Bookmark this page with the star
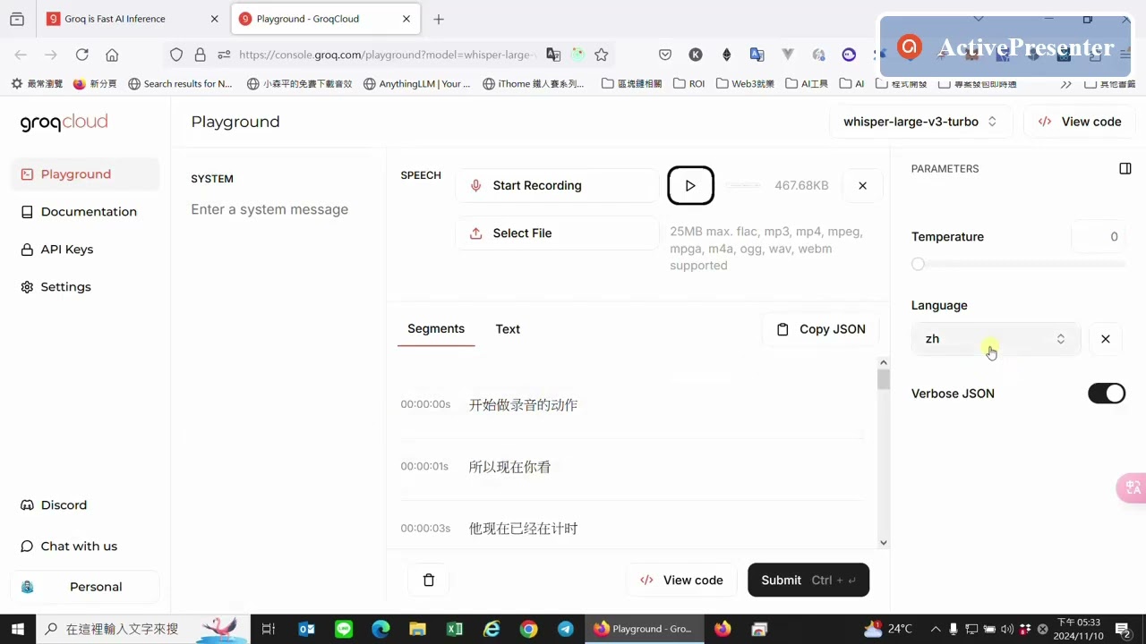Screen dimensions: 1146x644 [602, 55]
